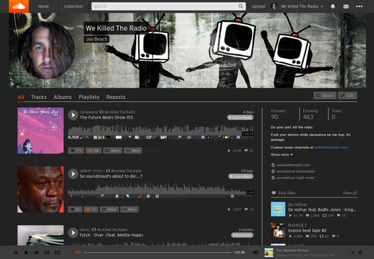This screenshot has height=259, width=374.
Task: Switch to the Reposts tab
Action: click(116, 97)
